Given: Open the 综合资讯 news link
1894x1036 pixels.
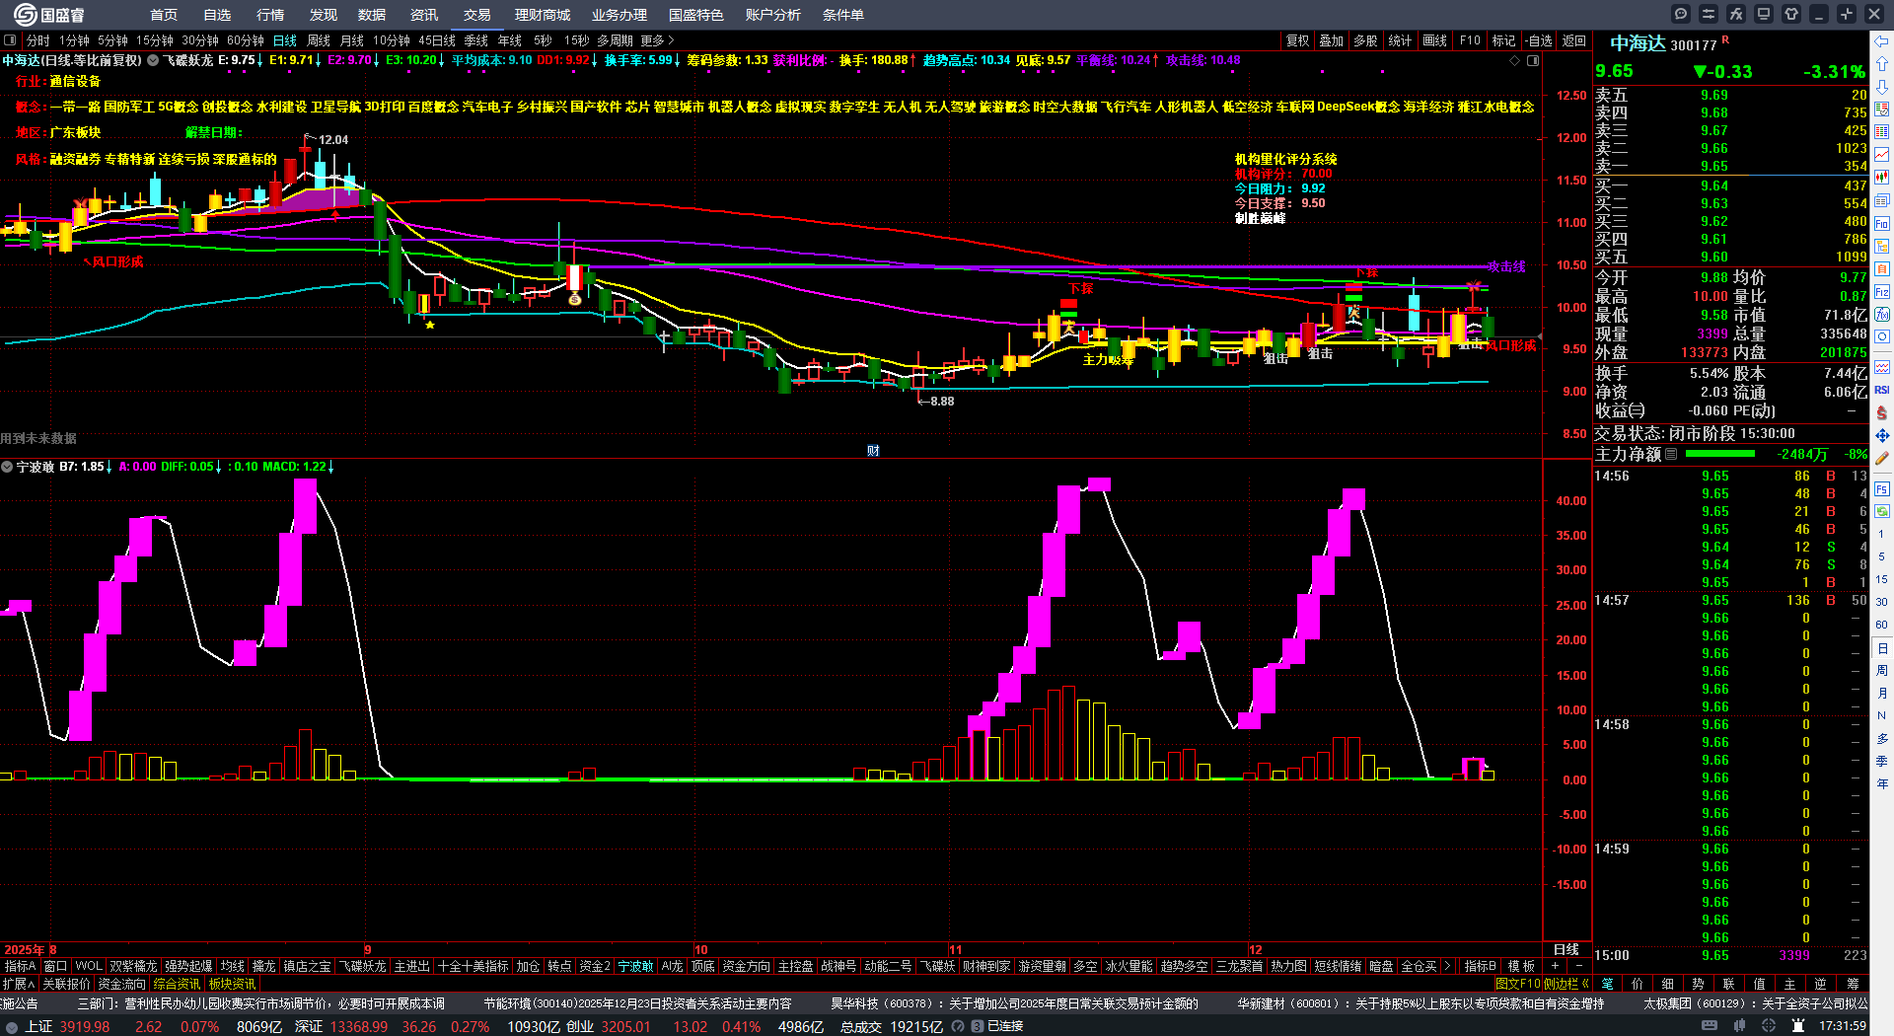Looking at the screenshot, I should point(177,984).
